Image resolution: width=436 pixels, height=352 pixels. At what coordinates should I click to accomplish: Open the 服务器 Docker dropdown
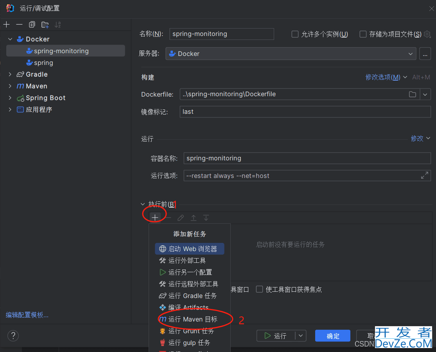[x=291, y=54]
